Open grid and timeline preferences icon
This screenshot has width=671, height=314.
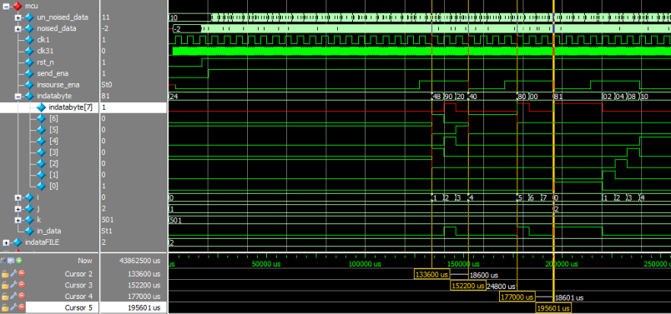click(x=12, y=260)
